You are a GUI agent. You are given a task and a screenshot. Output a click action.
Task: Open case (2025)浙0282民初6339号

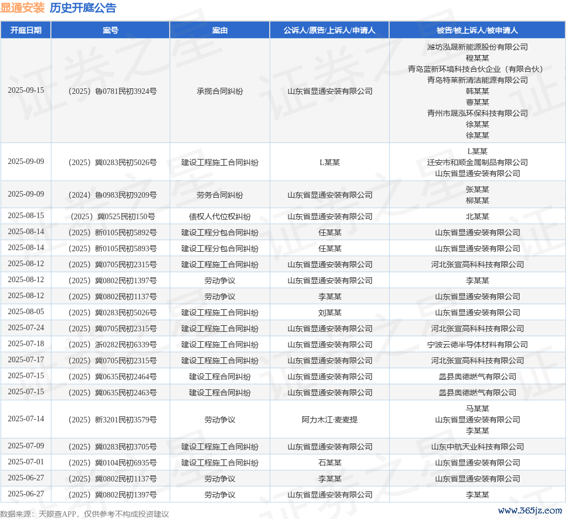click(x=110, y=345)
